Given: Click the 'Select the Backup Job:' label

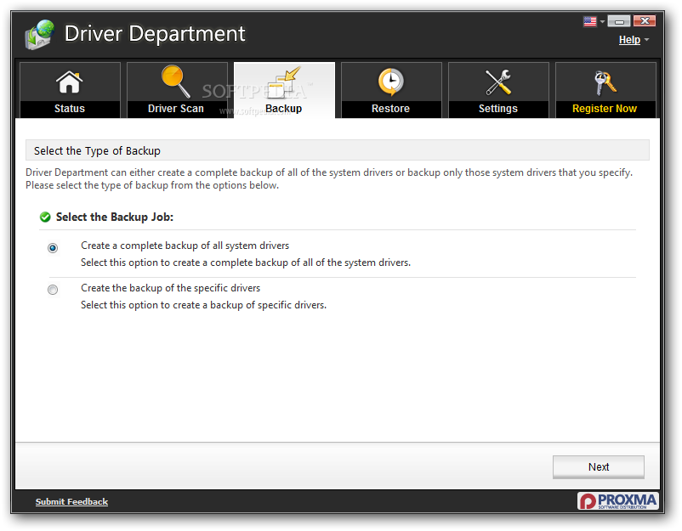Looking at the screenshot, I should [115, 217].
